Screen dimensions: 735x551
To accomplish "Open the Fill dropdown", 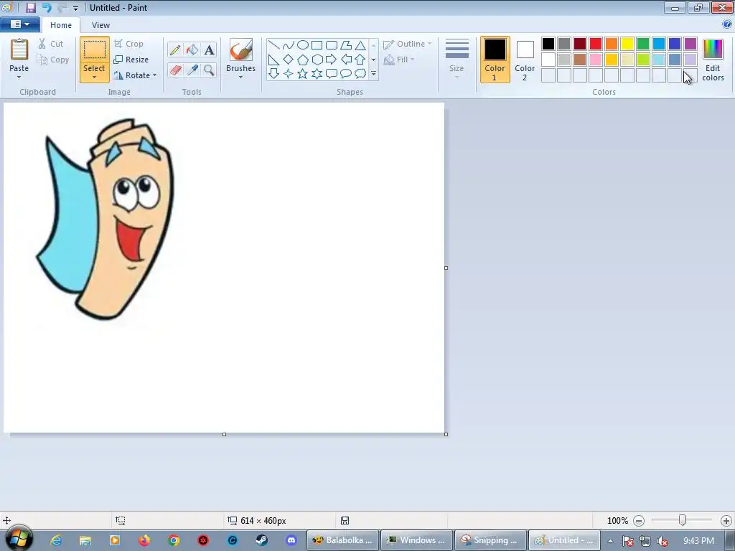I will click(x=399, y=60).
